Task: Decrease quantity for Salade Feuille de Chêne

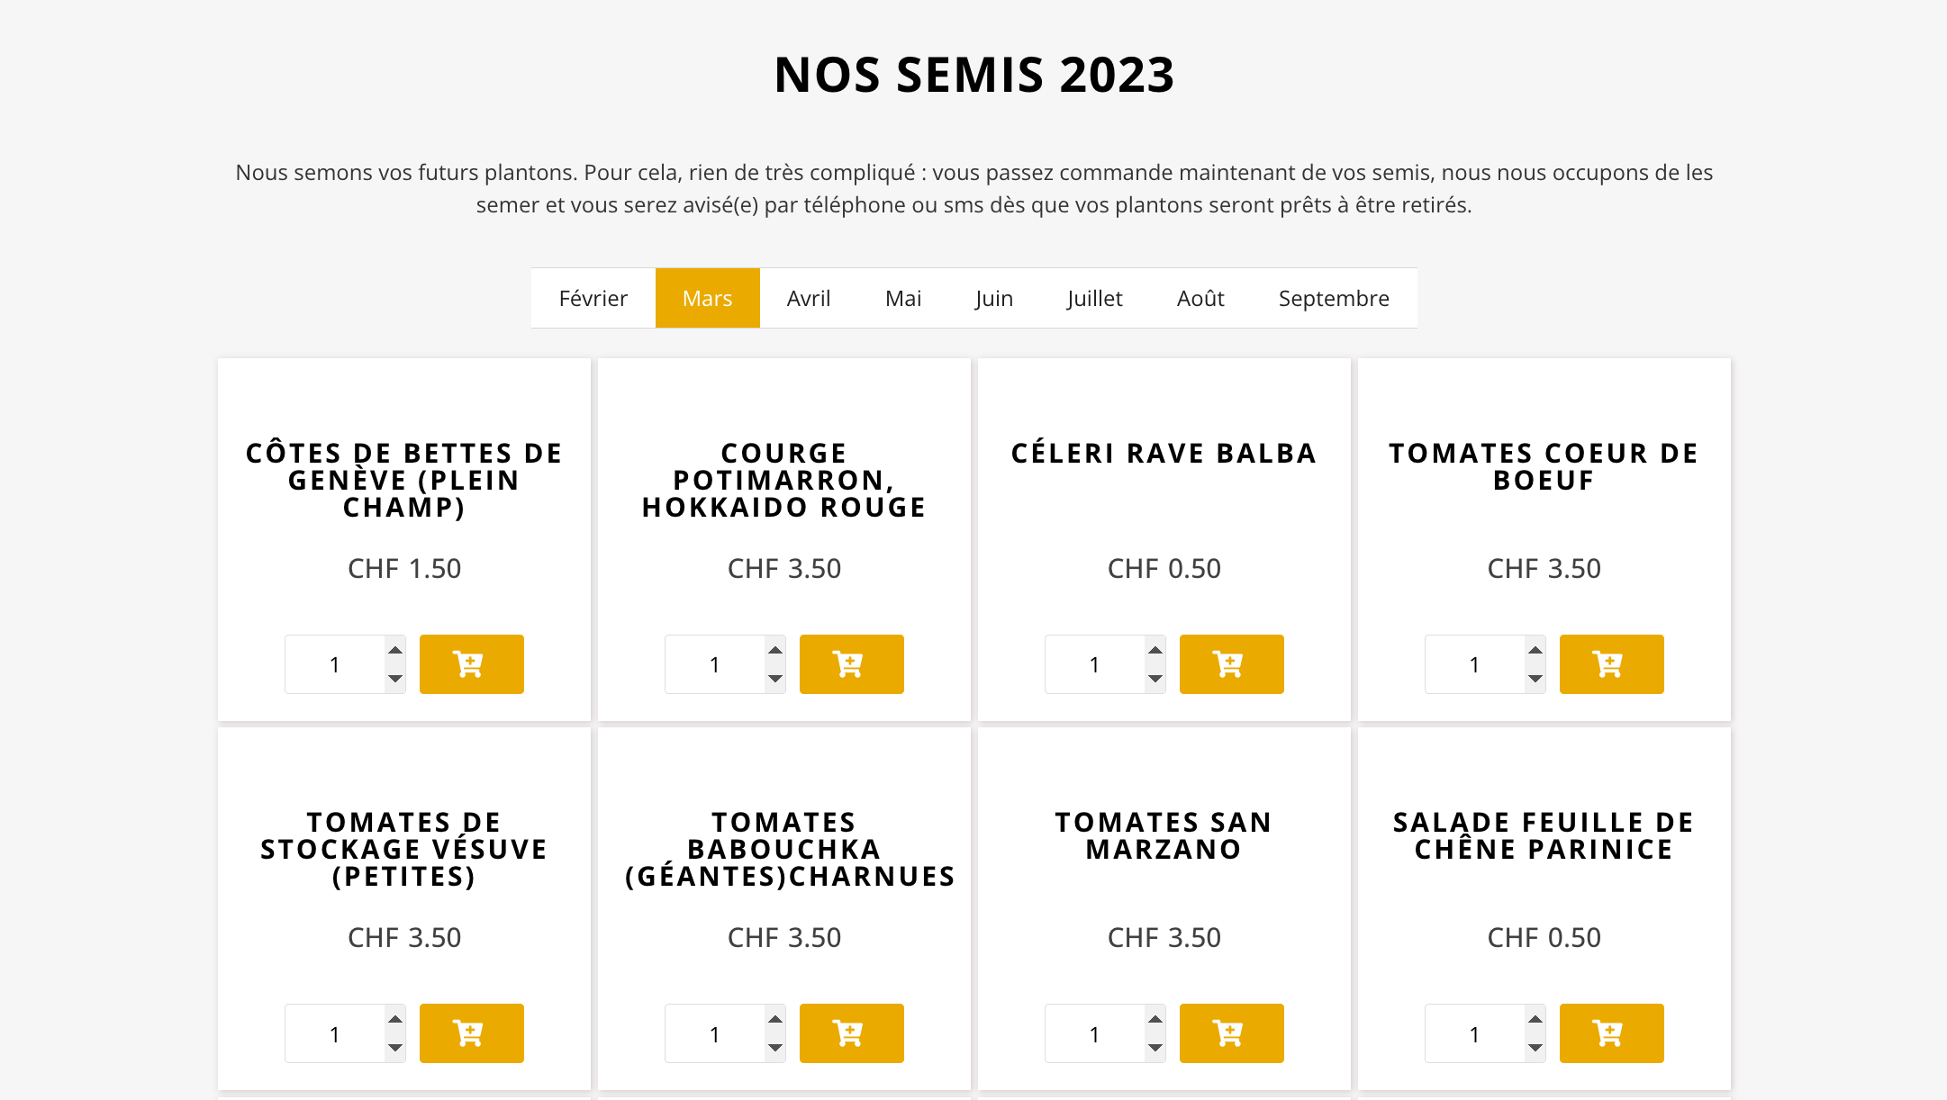Action: point(1535,1048)
